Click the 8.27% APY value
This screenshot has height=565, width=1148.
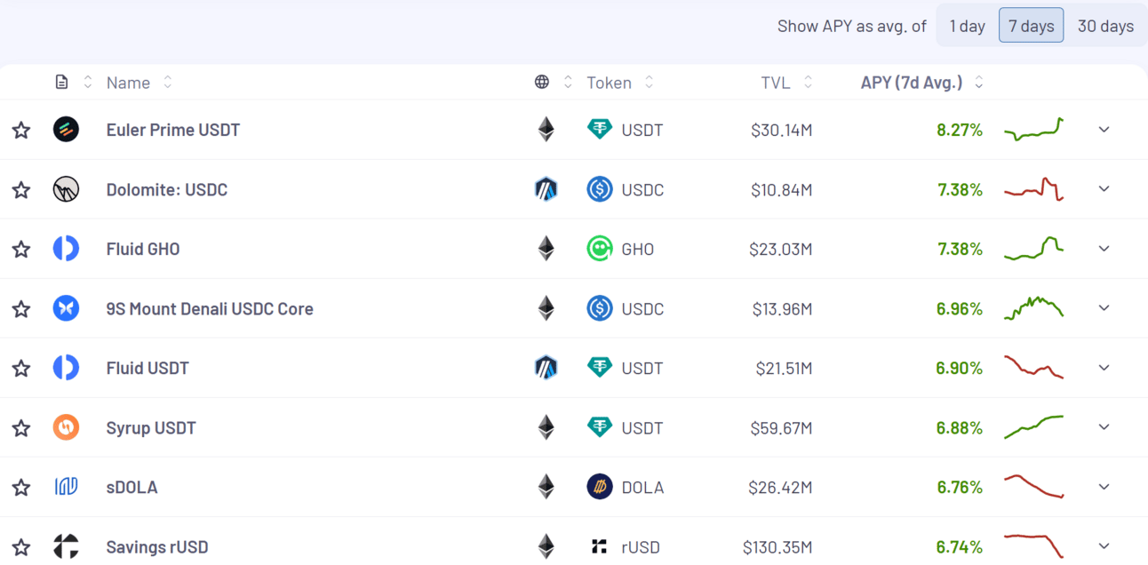click(x=960, y=130)
